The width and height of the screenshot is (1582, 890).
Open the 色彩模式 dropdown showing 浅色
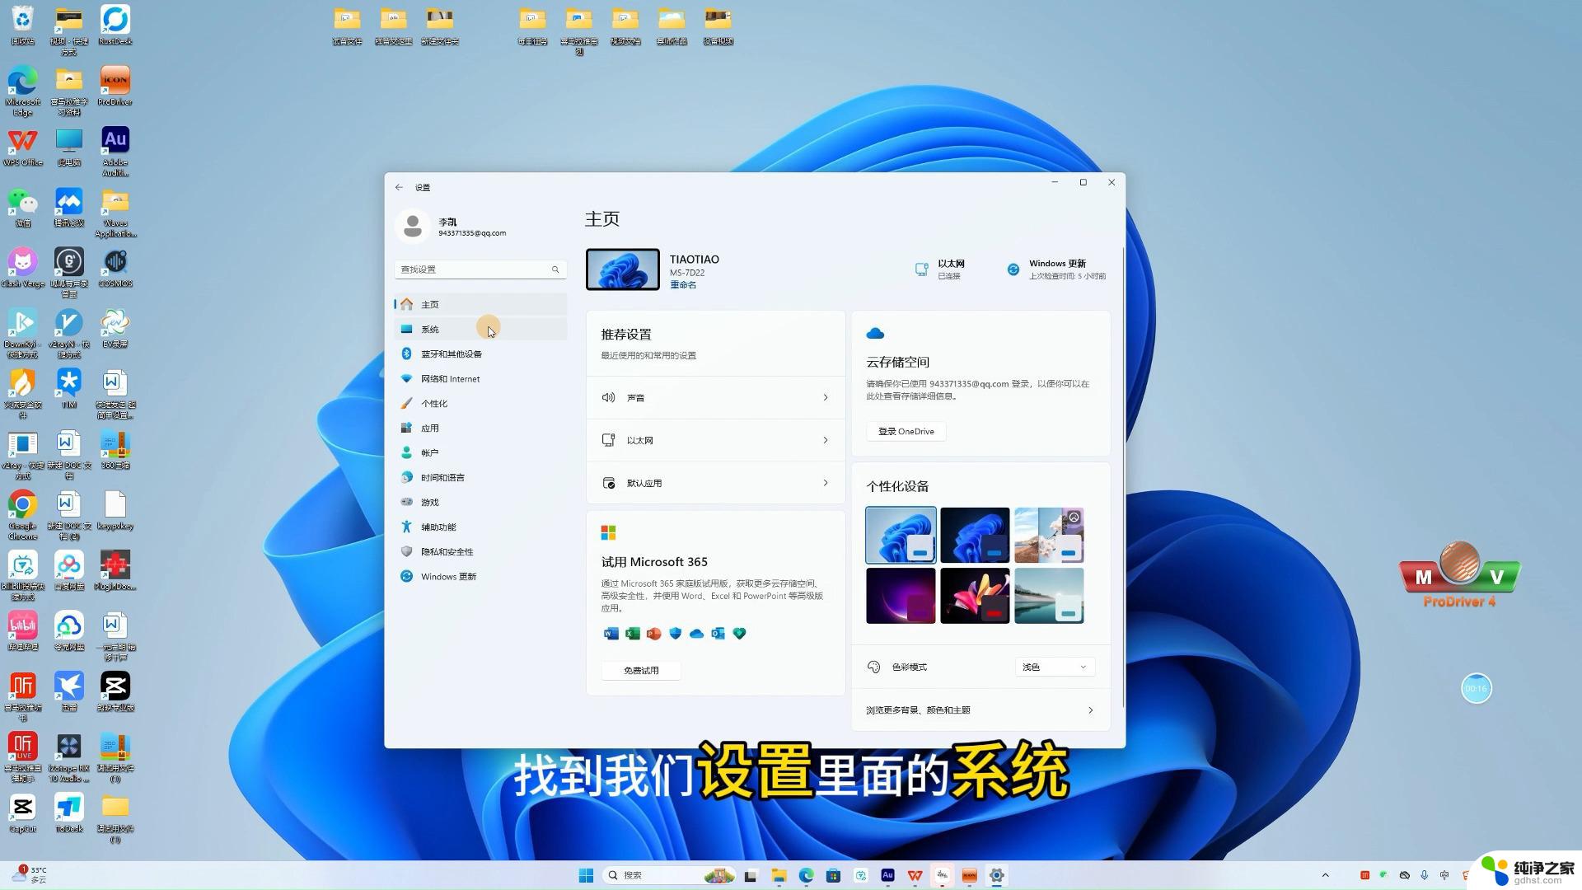(x=1055, y=667)
